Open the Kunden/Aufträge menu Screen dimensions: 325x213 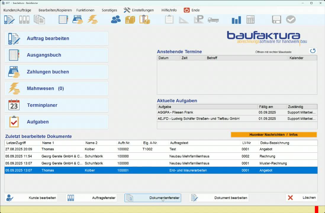coord(17,10)
